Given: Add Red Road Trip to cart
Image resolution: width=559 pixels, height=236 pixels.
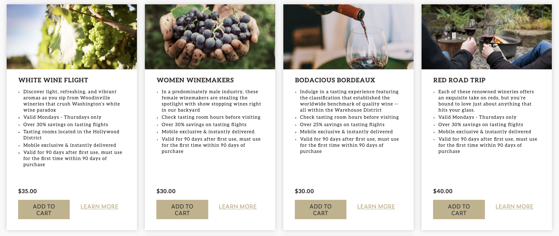Looking at the screenshot, I should click(459, 209).
